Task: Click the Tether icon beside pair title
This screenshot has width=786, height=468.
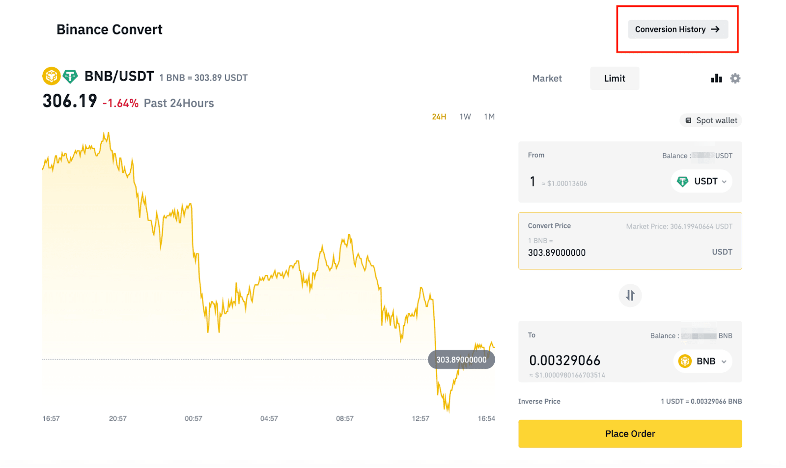Action: [70, 76]
